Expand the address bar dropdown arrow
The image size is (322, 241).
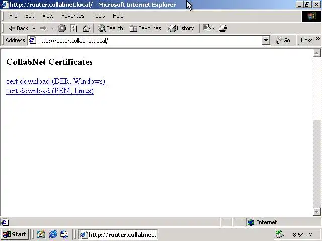click(x=266, y=40)
